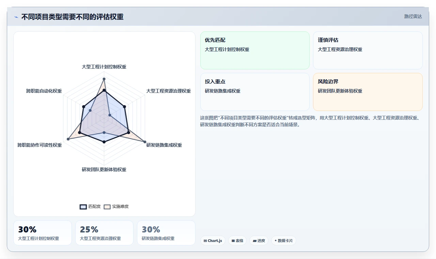The width and height of the screenshot is (436, 259).
Task: Click the 30% 研发链路集成权重 stat card
Action: (x=166, y=233)
